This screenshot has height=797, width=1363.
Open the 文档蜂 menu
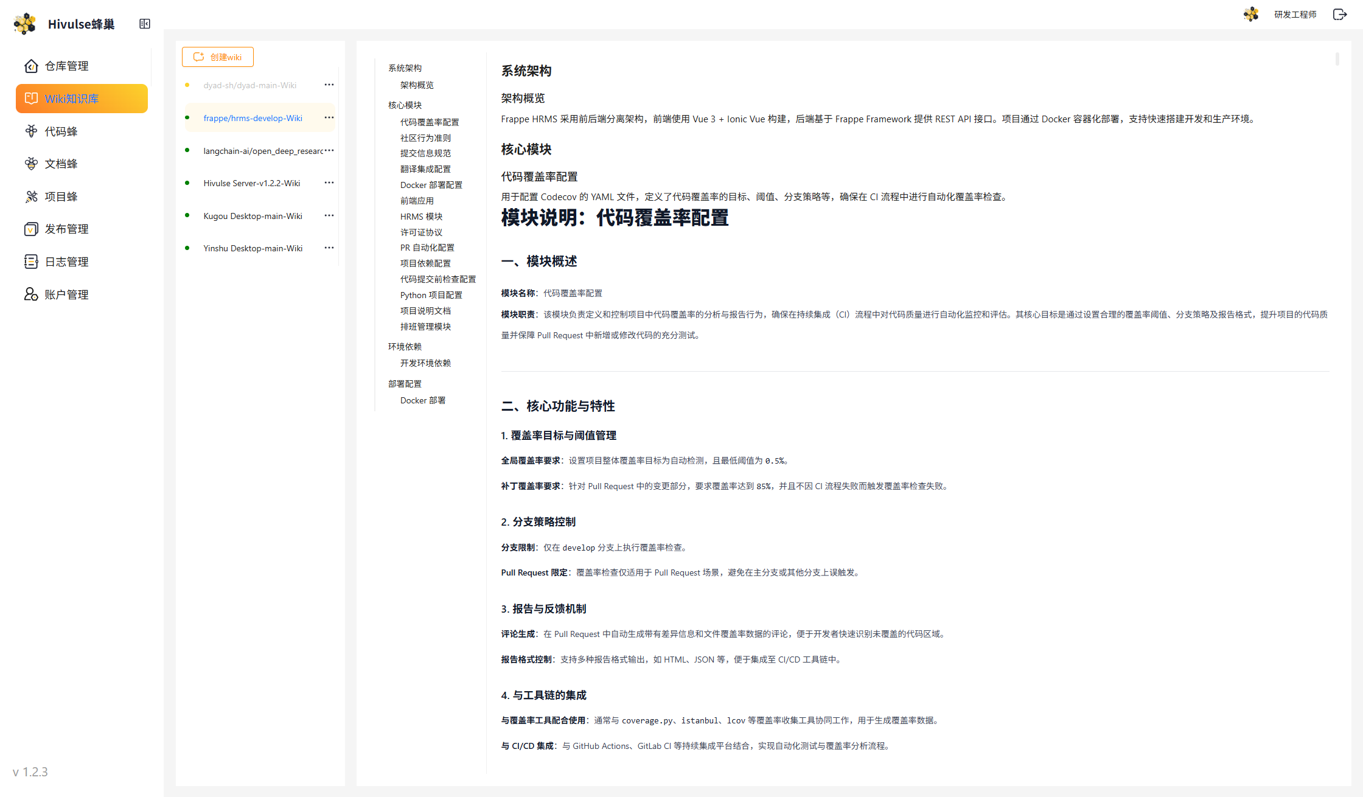82,164
